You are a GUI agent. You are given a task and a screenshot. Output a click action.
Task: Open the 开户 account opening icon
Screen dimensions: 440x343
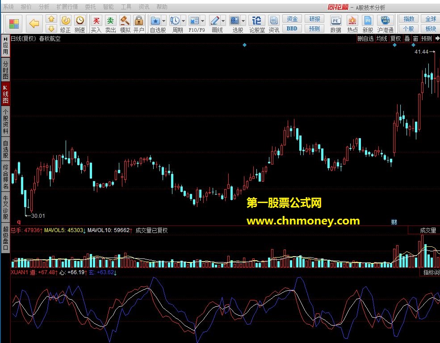point(138,24)
